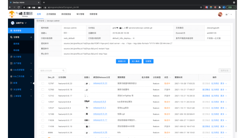This screenshot has width=245, height=138.
Task: Click the user avatar in top right
Action: 220,14
